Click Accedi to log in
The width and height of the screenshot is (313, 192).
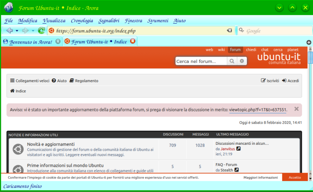click(x=291, y=81)
